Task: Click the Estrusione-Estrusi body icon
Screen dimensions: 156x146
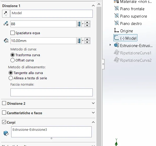Action: (116, 45)
